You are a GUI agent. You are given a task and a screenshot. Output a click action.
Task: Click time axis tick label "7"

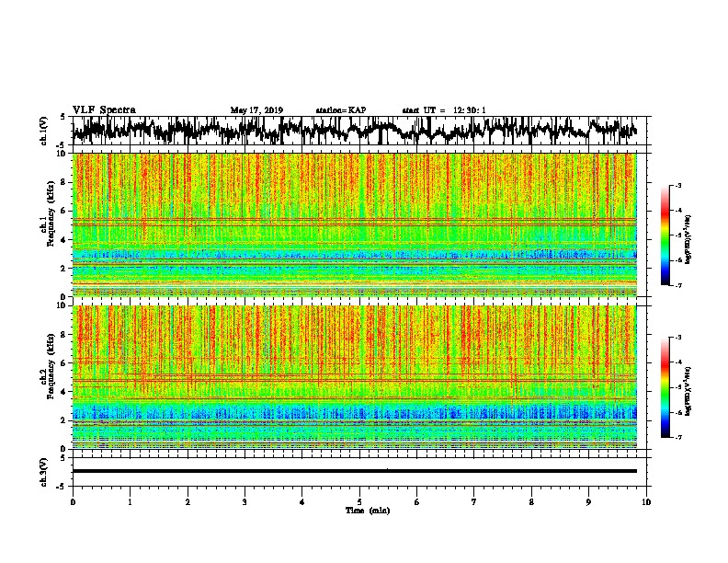point(474,502)
